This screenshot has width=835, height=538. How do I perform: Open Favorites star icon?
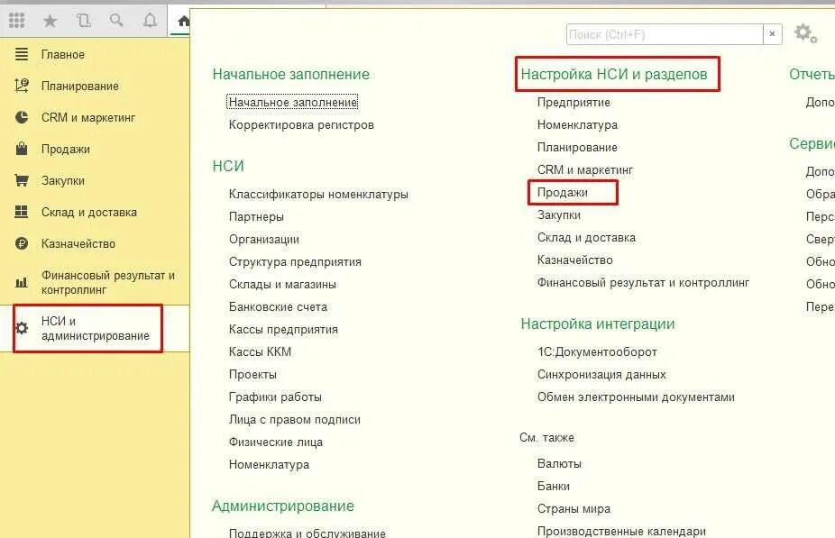pyautogui.click(x=50, y=21)
